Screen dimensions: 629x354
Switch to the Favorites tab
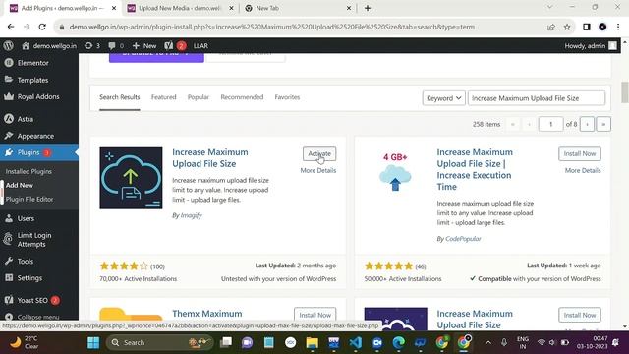tap(287, 97)
